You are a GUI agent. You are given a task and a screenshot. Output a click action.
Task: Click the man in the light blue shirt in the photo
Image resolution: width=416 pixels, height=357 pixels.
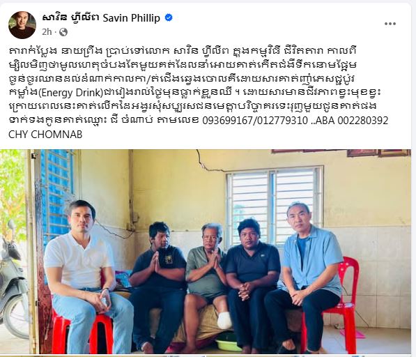(305, 273)
